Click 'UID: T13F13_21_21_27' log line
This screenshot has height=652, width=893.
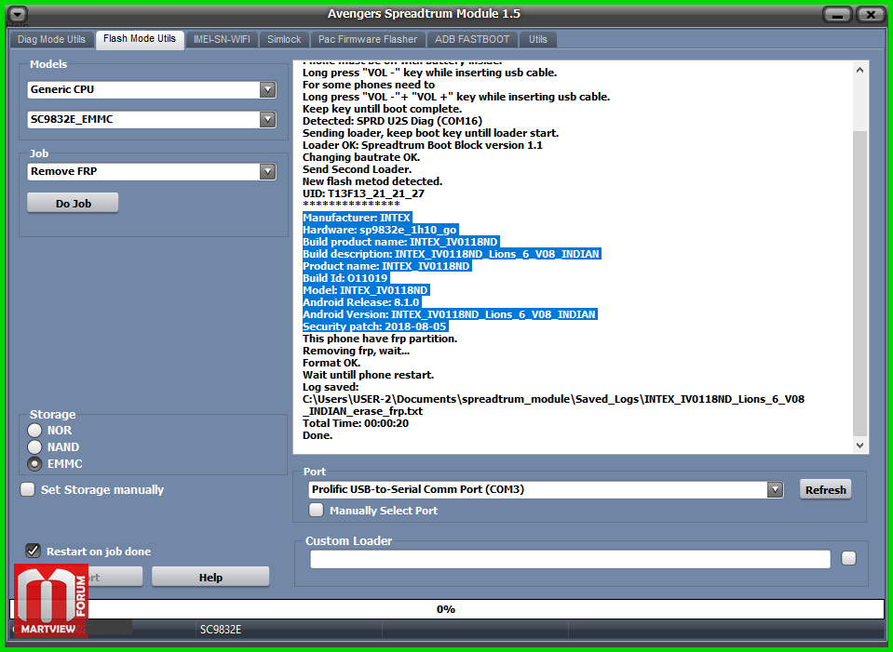pyautogui.click(x=363, y=193)
